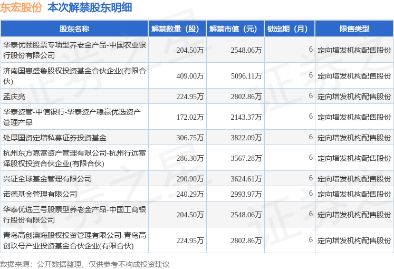Click 处厚国资定增私募证券投资基金 row name
Viewport: 394px width, 269px height.
pos(55,138)
